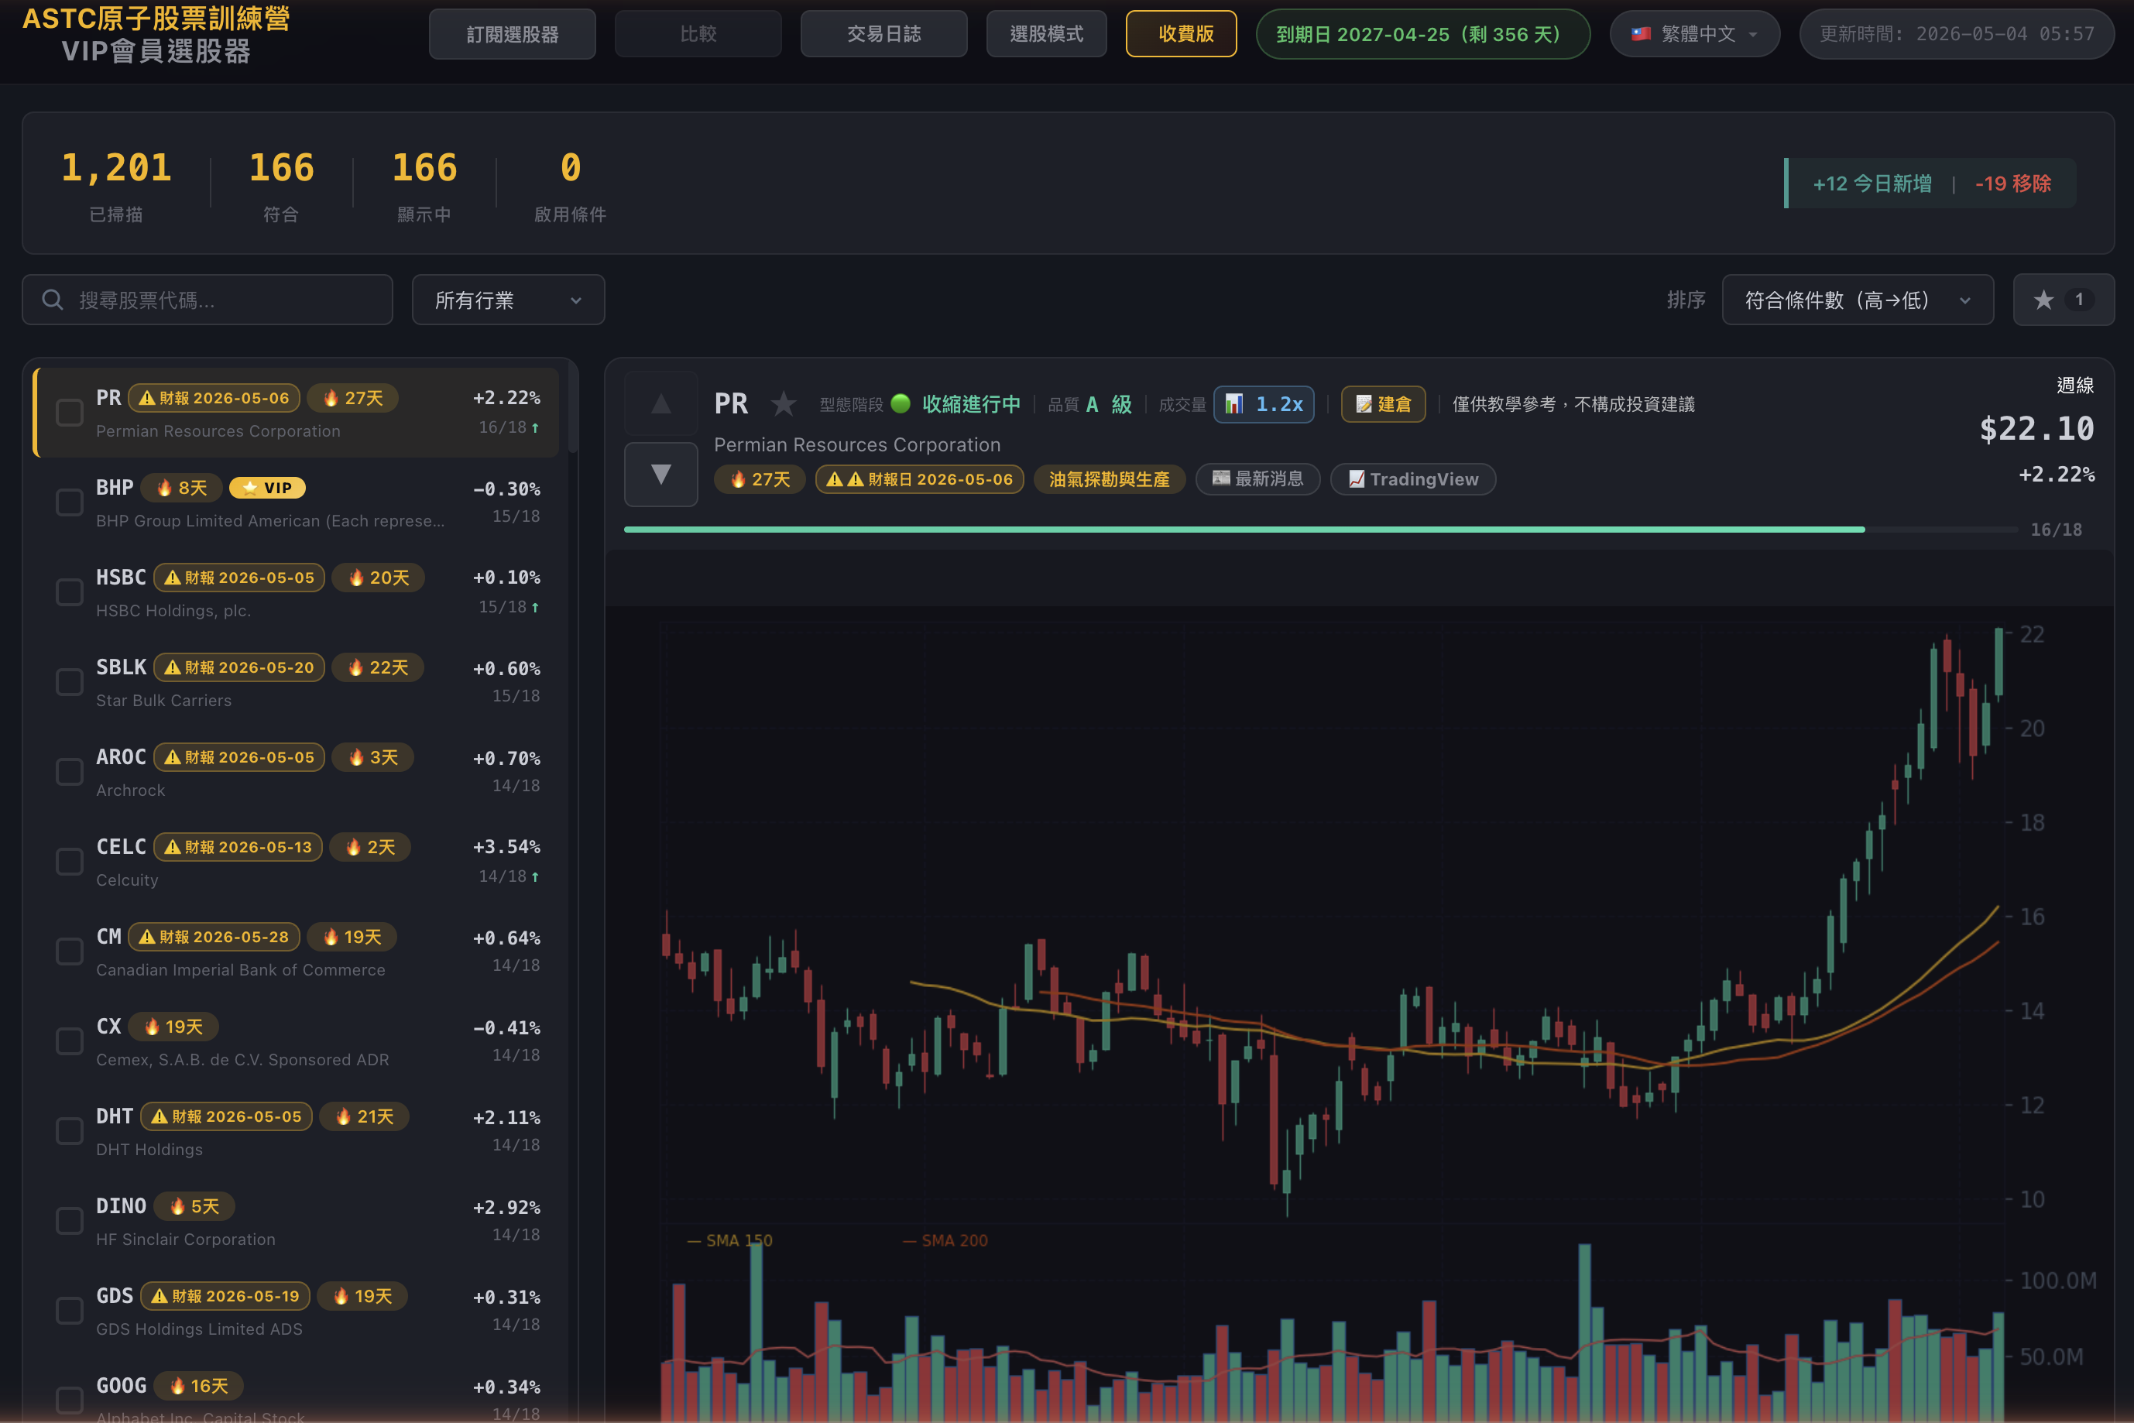Image resolution: width=2134 pixels, height=1423 pixels.
Task: Click the 1,201 已掃描 stat
Action: (x=116, y=185)
